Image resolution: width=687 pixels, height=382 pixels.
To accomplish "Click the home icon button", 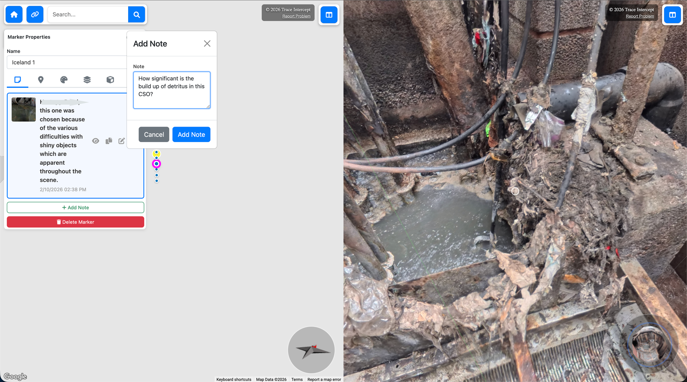I will [14, 14].
